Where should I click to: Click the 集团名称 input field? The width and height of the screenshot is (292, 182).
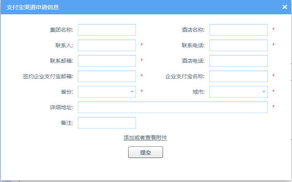click(x=107, y=30)
